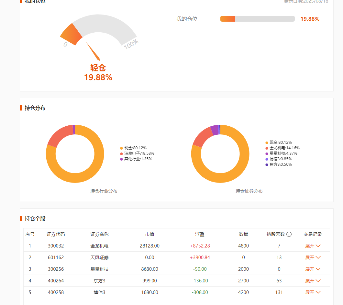Click the info icon beside 持股天数
This screenshot has height=305, width=343.
point(289,234)
